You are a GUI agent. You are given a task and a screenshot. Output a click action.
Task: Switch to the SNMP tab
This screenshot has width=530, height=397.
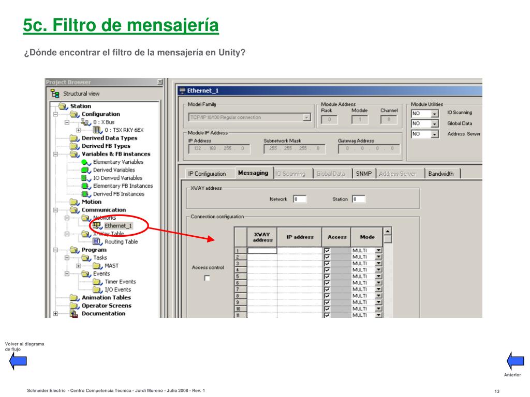point(363,174)
